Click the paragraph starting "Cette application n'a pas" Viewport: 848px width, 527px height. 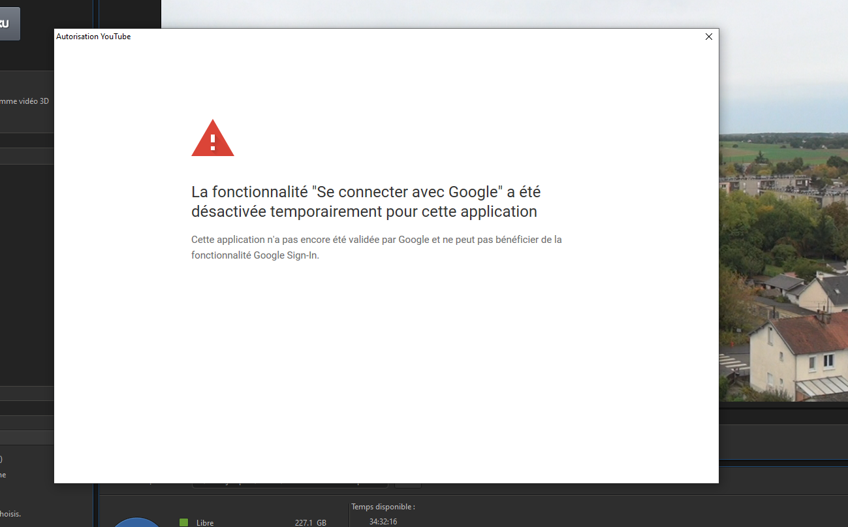pyautogui.click(x=377, y=248)
